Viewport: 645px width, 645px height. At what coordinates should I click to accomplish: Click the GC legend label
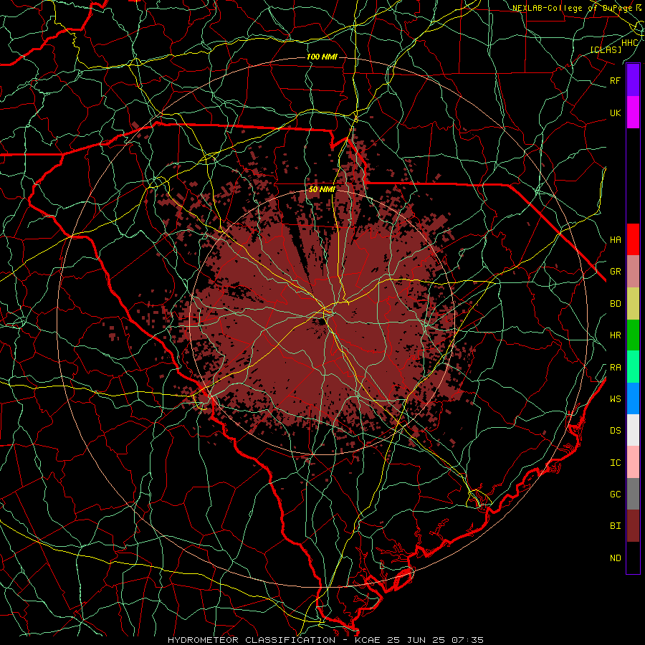[x=616, y=494]
